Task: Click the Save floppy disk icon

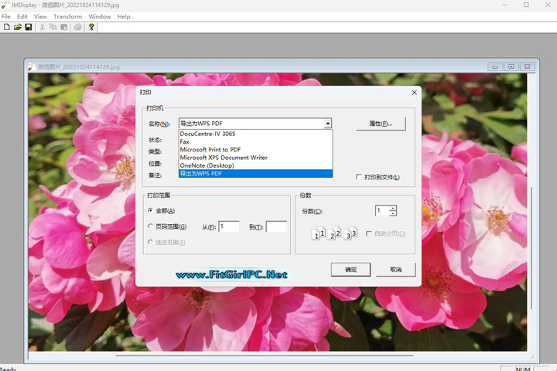Action: pos(29,27)
